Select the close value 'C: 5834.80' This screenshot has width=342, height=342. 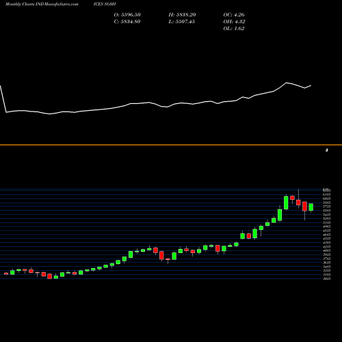127,22
